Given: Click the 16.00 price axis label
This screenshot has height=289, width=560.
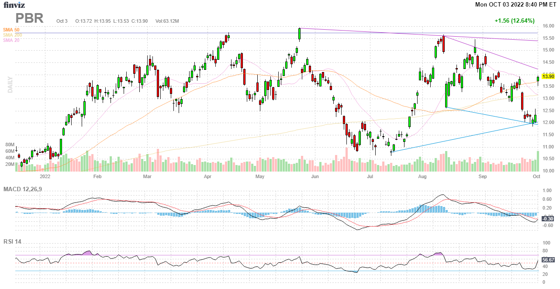Looking at the screenshot, I should (x=548, y=26).
